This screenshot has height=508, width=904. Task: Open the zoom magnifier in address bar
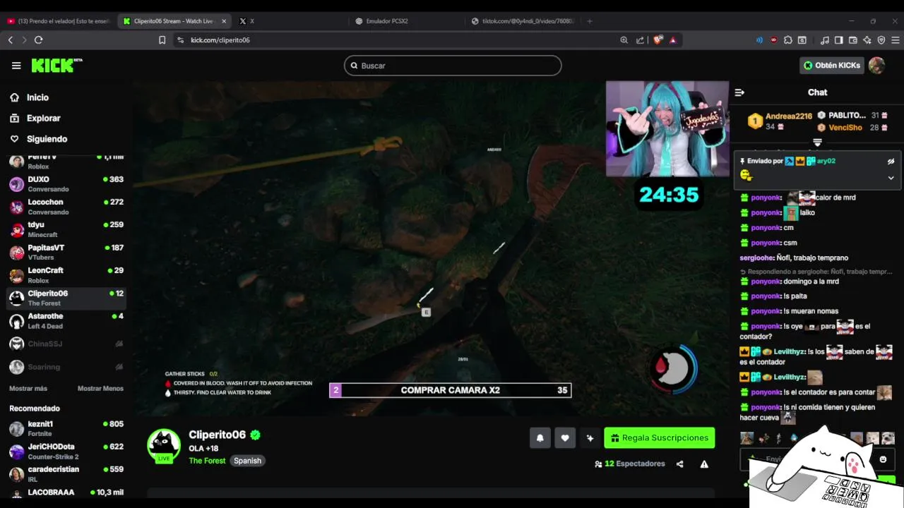coord(624,40)
